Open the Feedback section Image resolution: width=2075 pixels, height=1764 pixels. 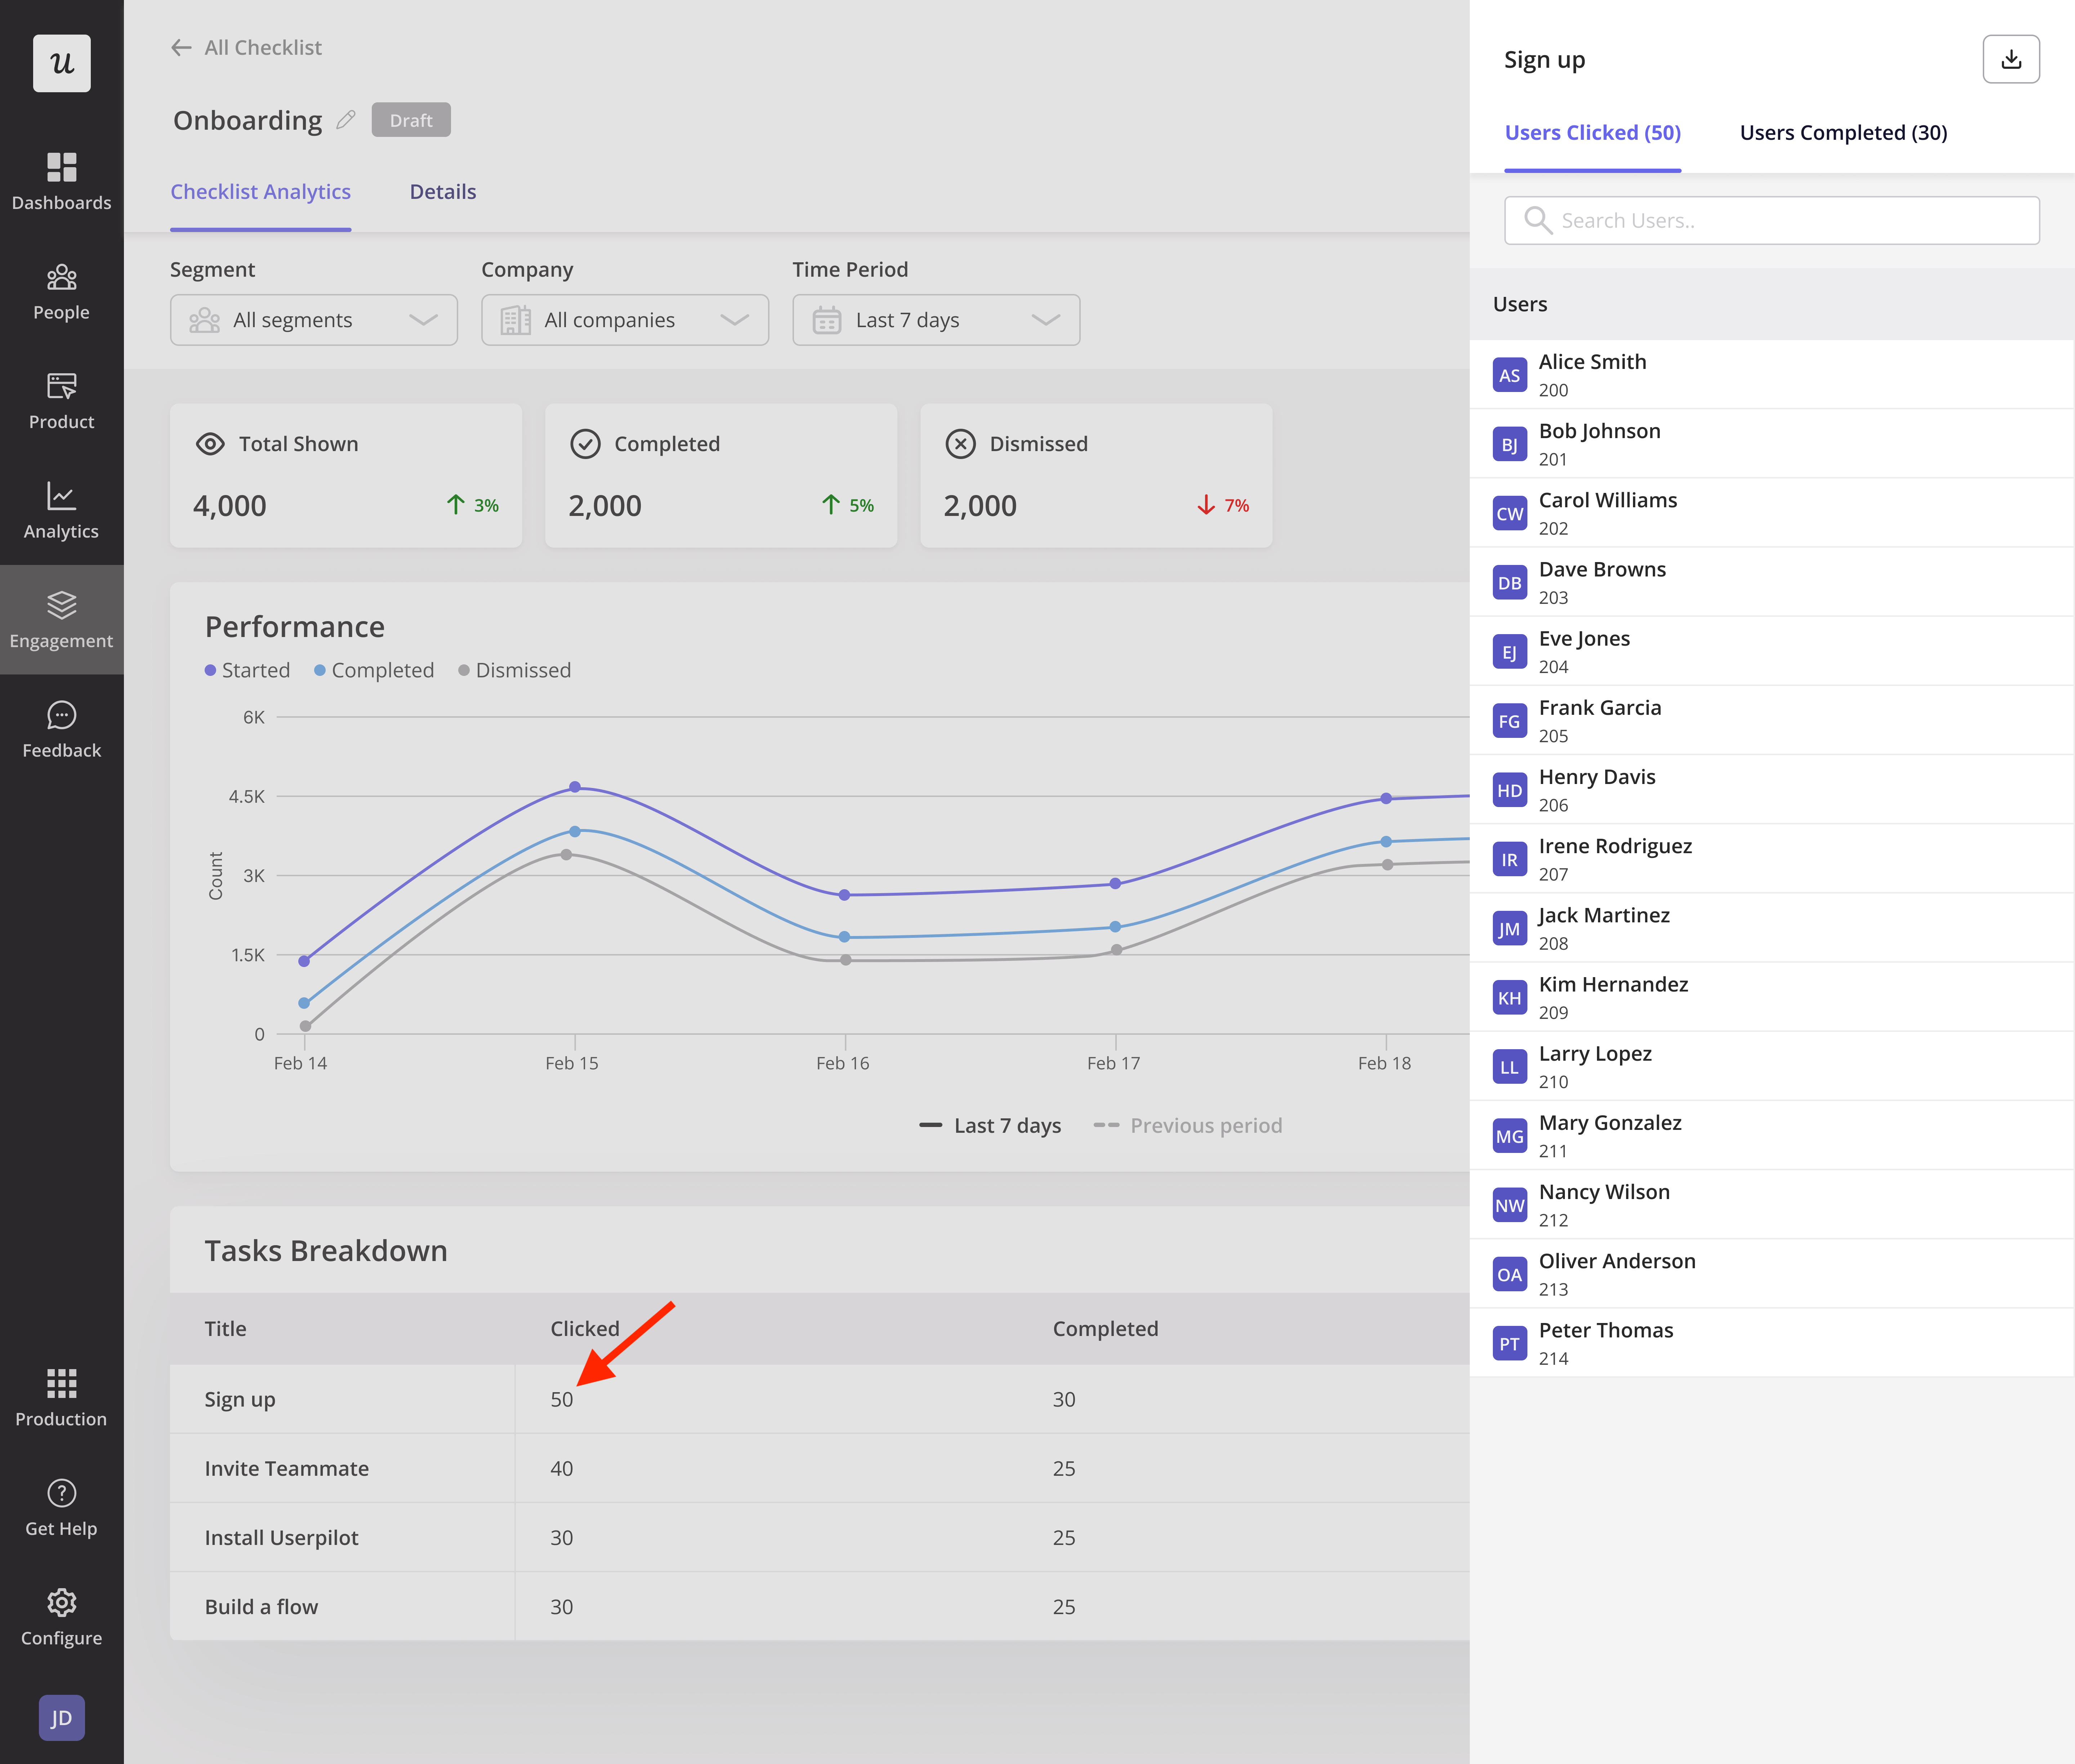point(62,729)
